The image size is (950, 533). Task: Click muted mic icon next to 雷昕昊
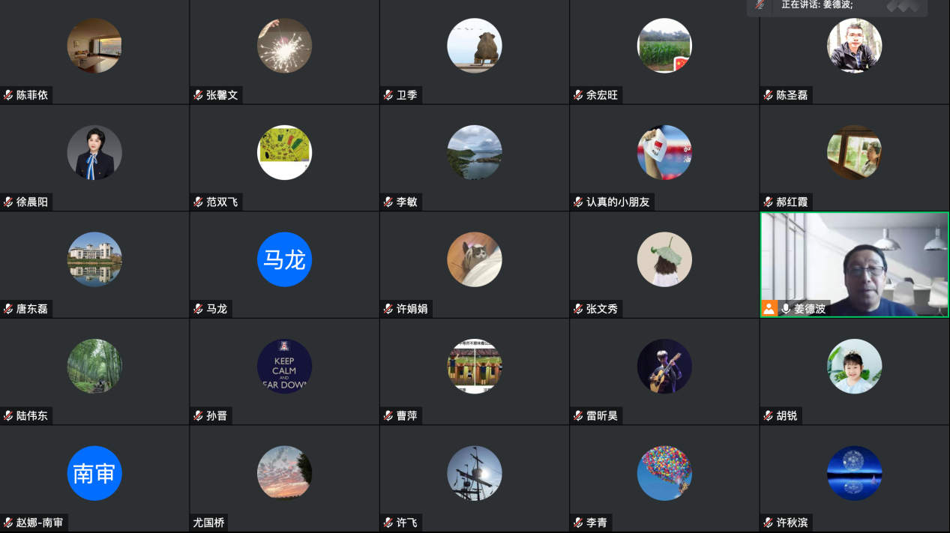point(578,416)
